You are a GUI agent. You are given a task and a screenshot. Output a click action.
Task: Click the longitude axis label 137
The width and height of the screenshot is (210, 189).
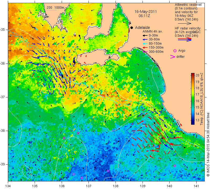tap(89, 186)
